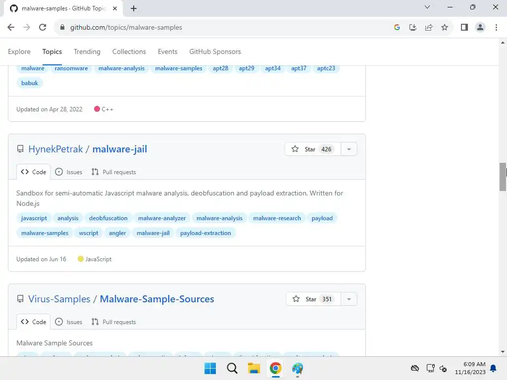The width and height of the screenshot is (507, 380).
Task: Click the aptc23 topic tag
Action: [x=326, y=68]
